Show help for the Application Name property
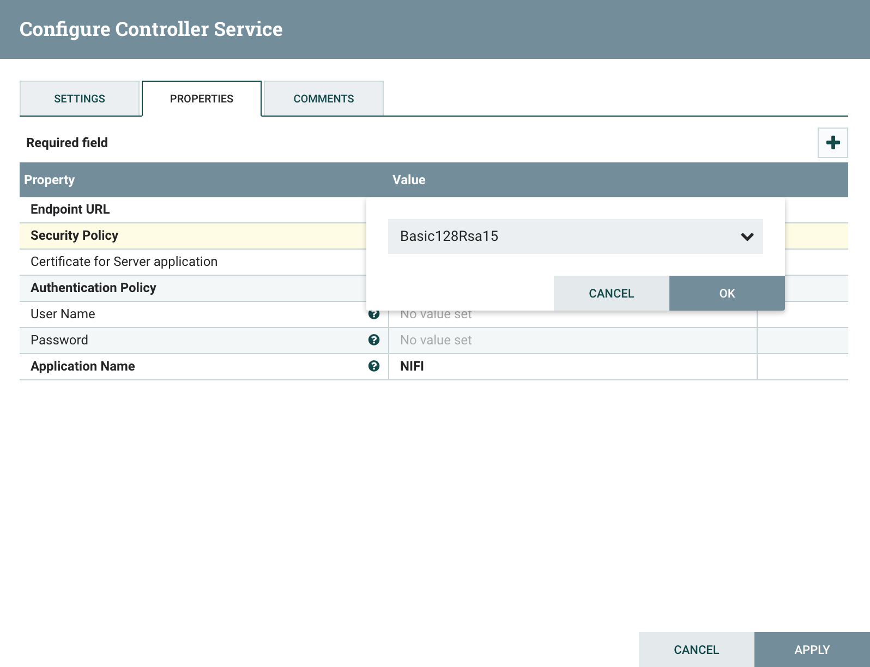This screenshot has height=667, width=870. click(x=374, y=366)
